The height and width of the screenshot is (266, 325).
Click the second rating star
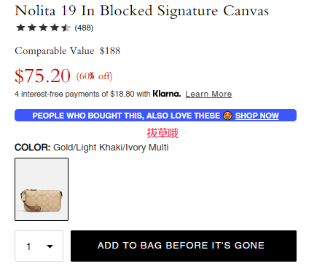[x=32, y=28]
